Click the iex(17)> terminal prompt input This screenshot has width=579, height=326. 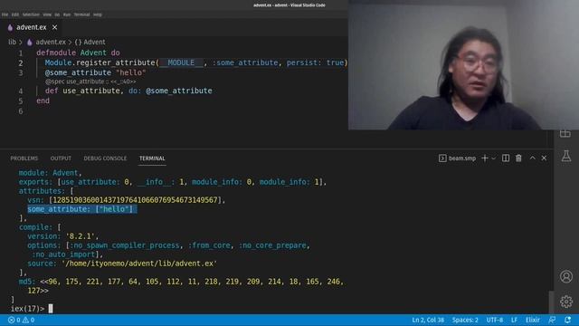pyautogui.click(x=51, y=309)
